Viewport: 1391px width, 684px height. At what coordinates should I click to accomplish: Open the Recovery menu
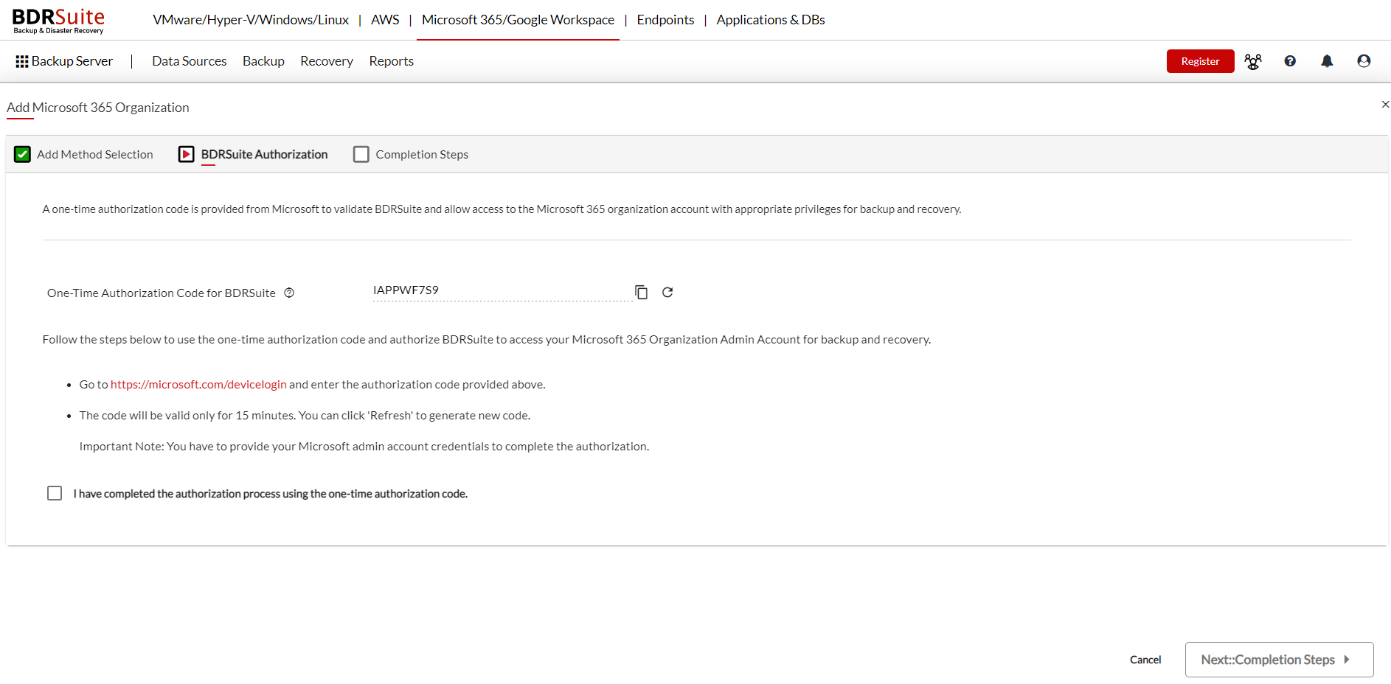click(x=327, y=61)
